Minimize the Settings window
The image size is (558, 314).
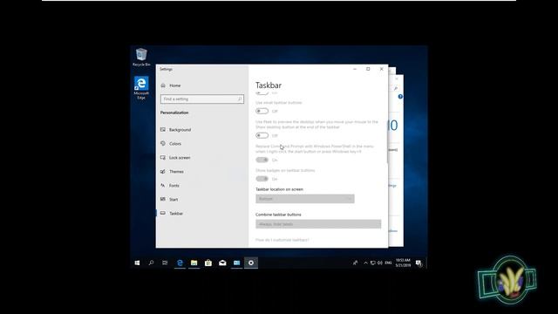click(x=355, y=69)
